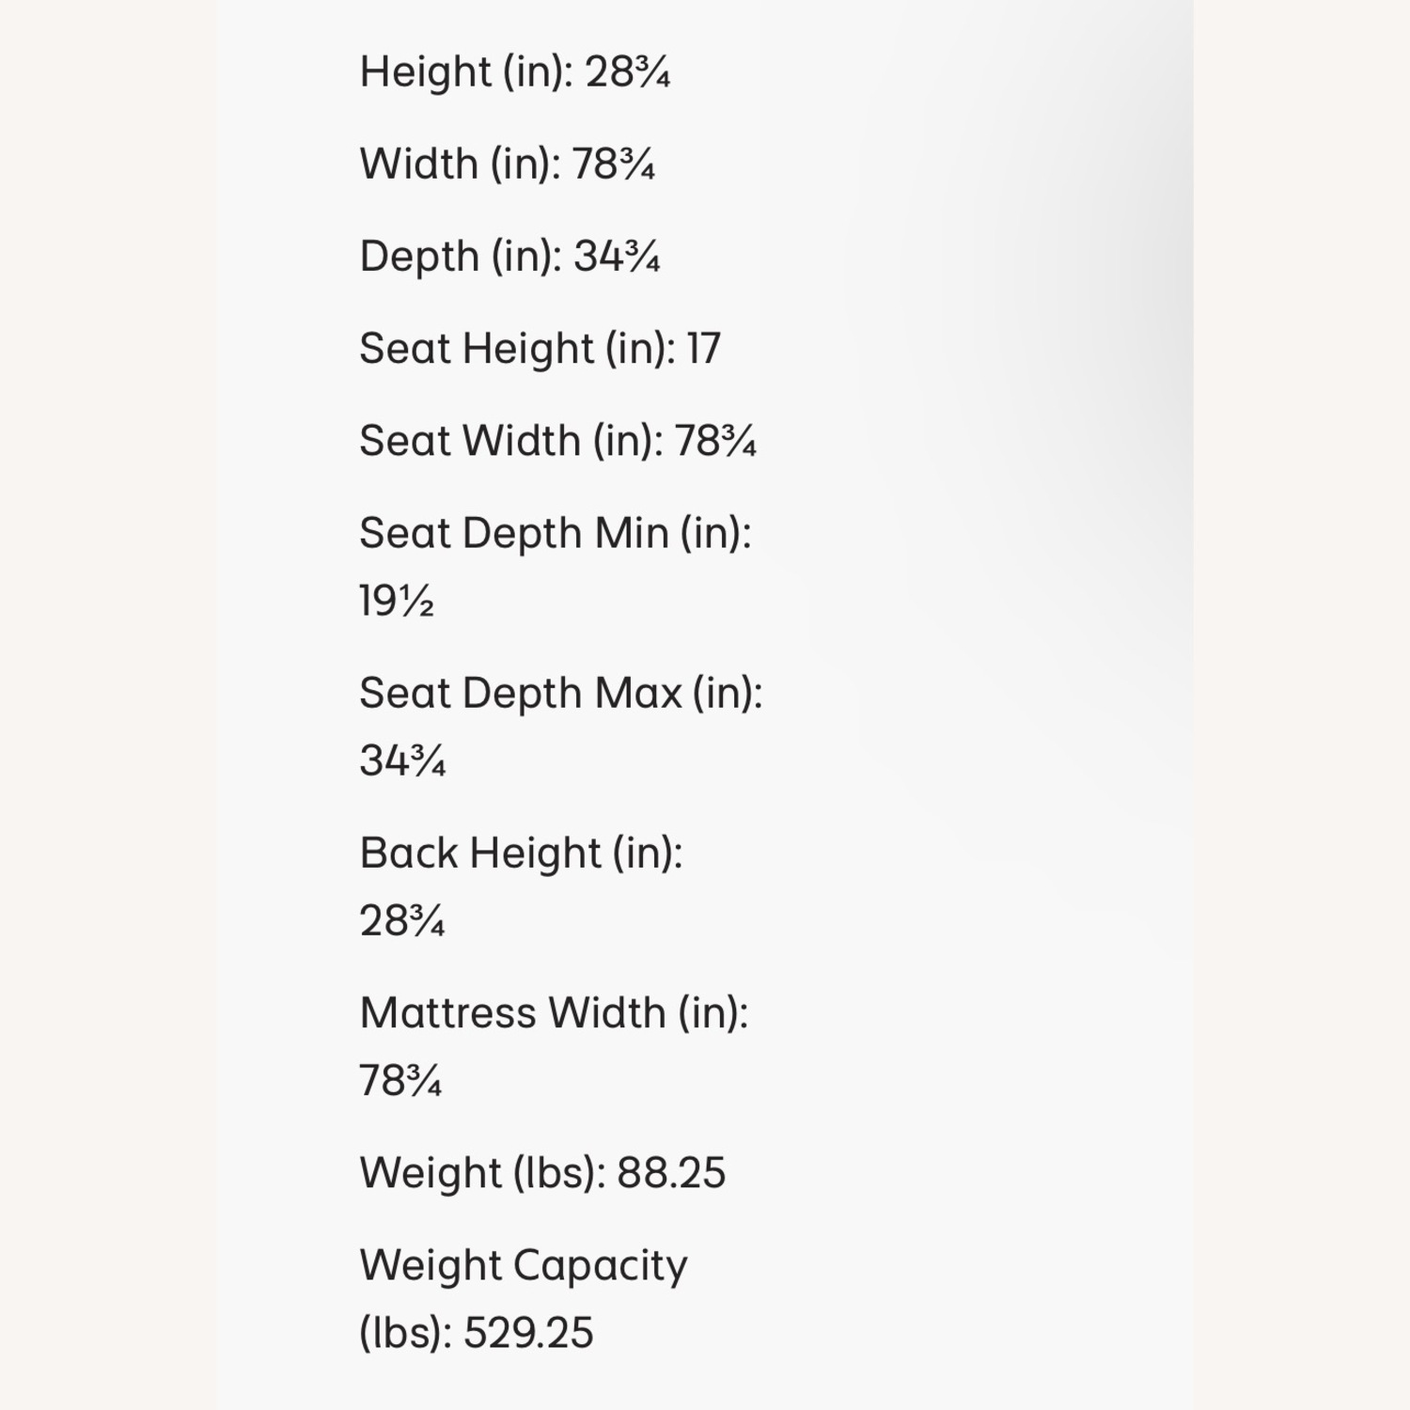The image size is (1410, 1410).
Task: Select the Seat Width value 78¾
Action: point(716,441)
